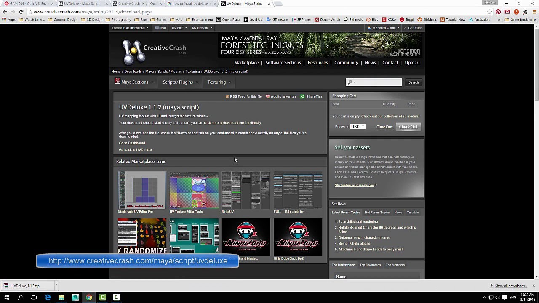The width and height of the screenshot is (539, 303).
Task: Open the USD currency selector
Action: pyautogui.click(x=358, y=127)
